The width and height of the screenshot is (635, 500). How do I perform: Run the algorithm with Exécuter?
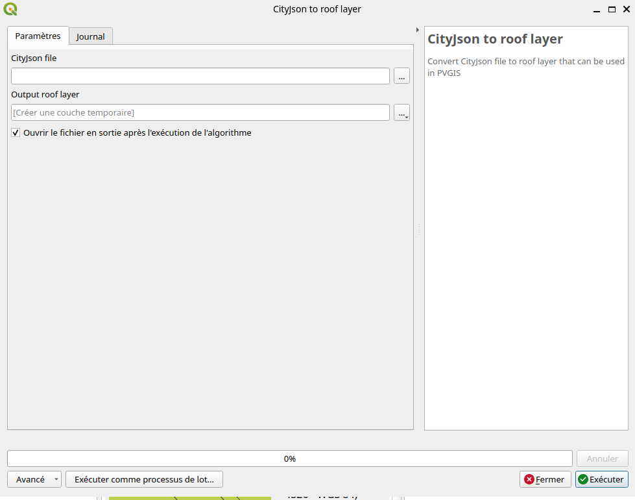click(602, 479)
